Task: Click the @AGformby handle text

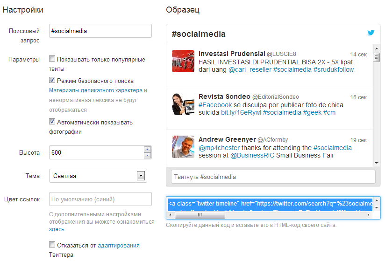Action: pyautogui.click(x=272, y=140)
